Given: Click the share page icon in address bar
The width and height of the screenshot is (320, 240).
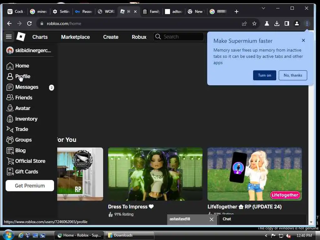Looking at the screenshot, I should [x=244, y=23].
